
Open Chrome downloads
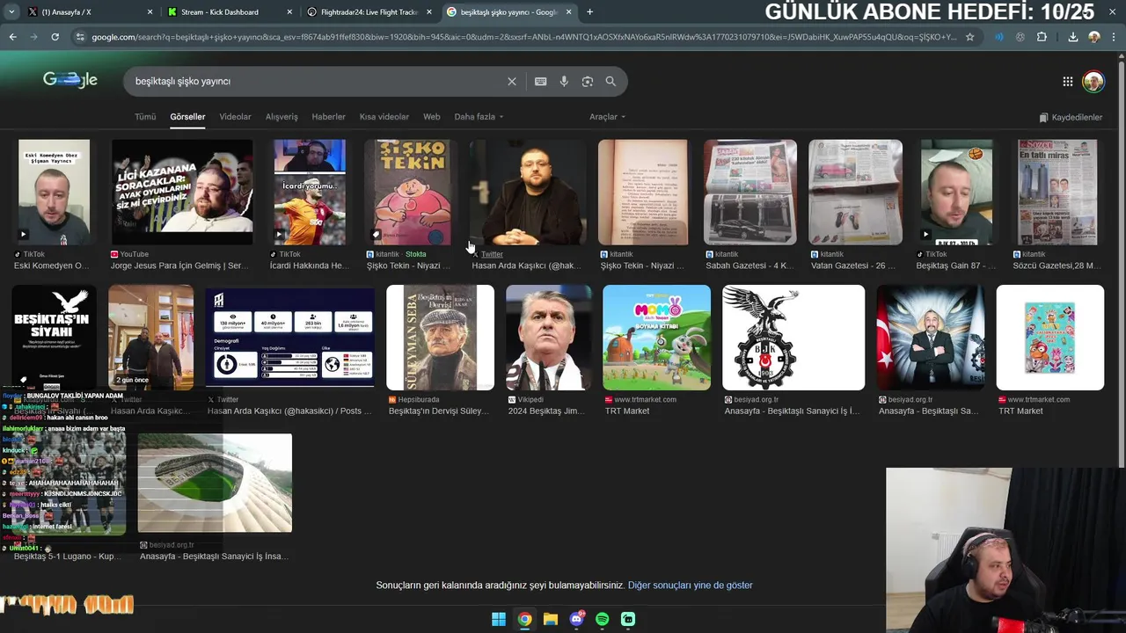pos(1073,37)
